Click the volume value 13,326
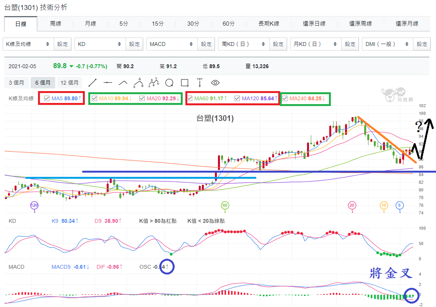 [261, 66]
